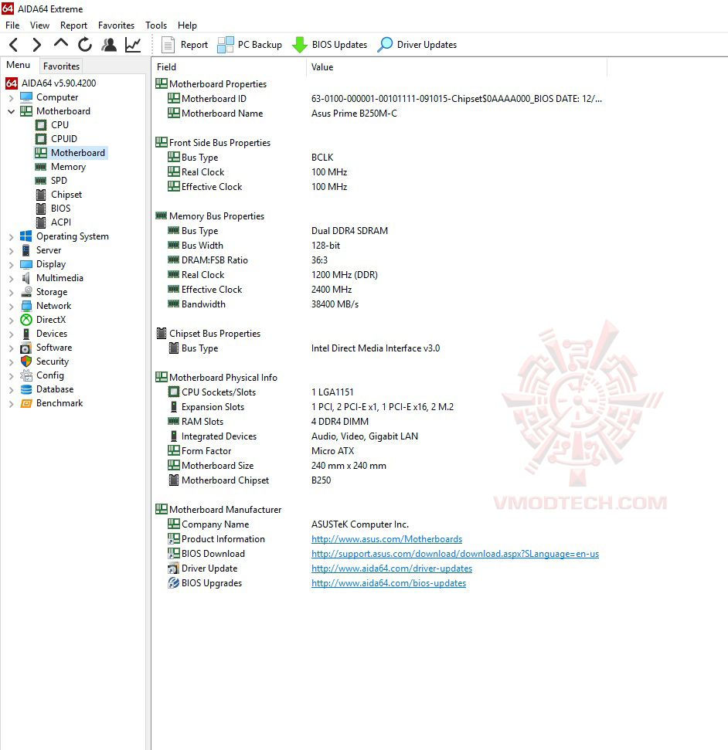This screenshot has width=728, height=750.
Task: Open Driver Updates from the toolbar
Action: pos(417,45)
